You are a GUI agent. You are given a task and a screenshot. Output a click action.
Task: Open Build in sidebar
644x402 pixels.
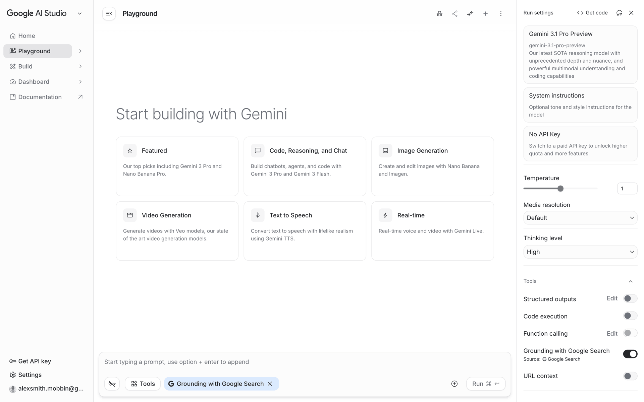point(25,66)
